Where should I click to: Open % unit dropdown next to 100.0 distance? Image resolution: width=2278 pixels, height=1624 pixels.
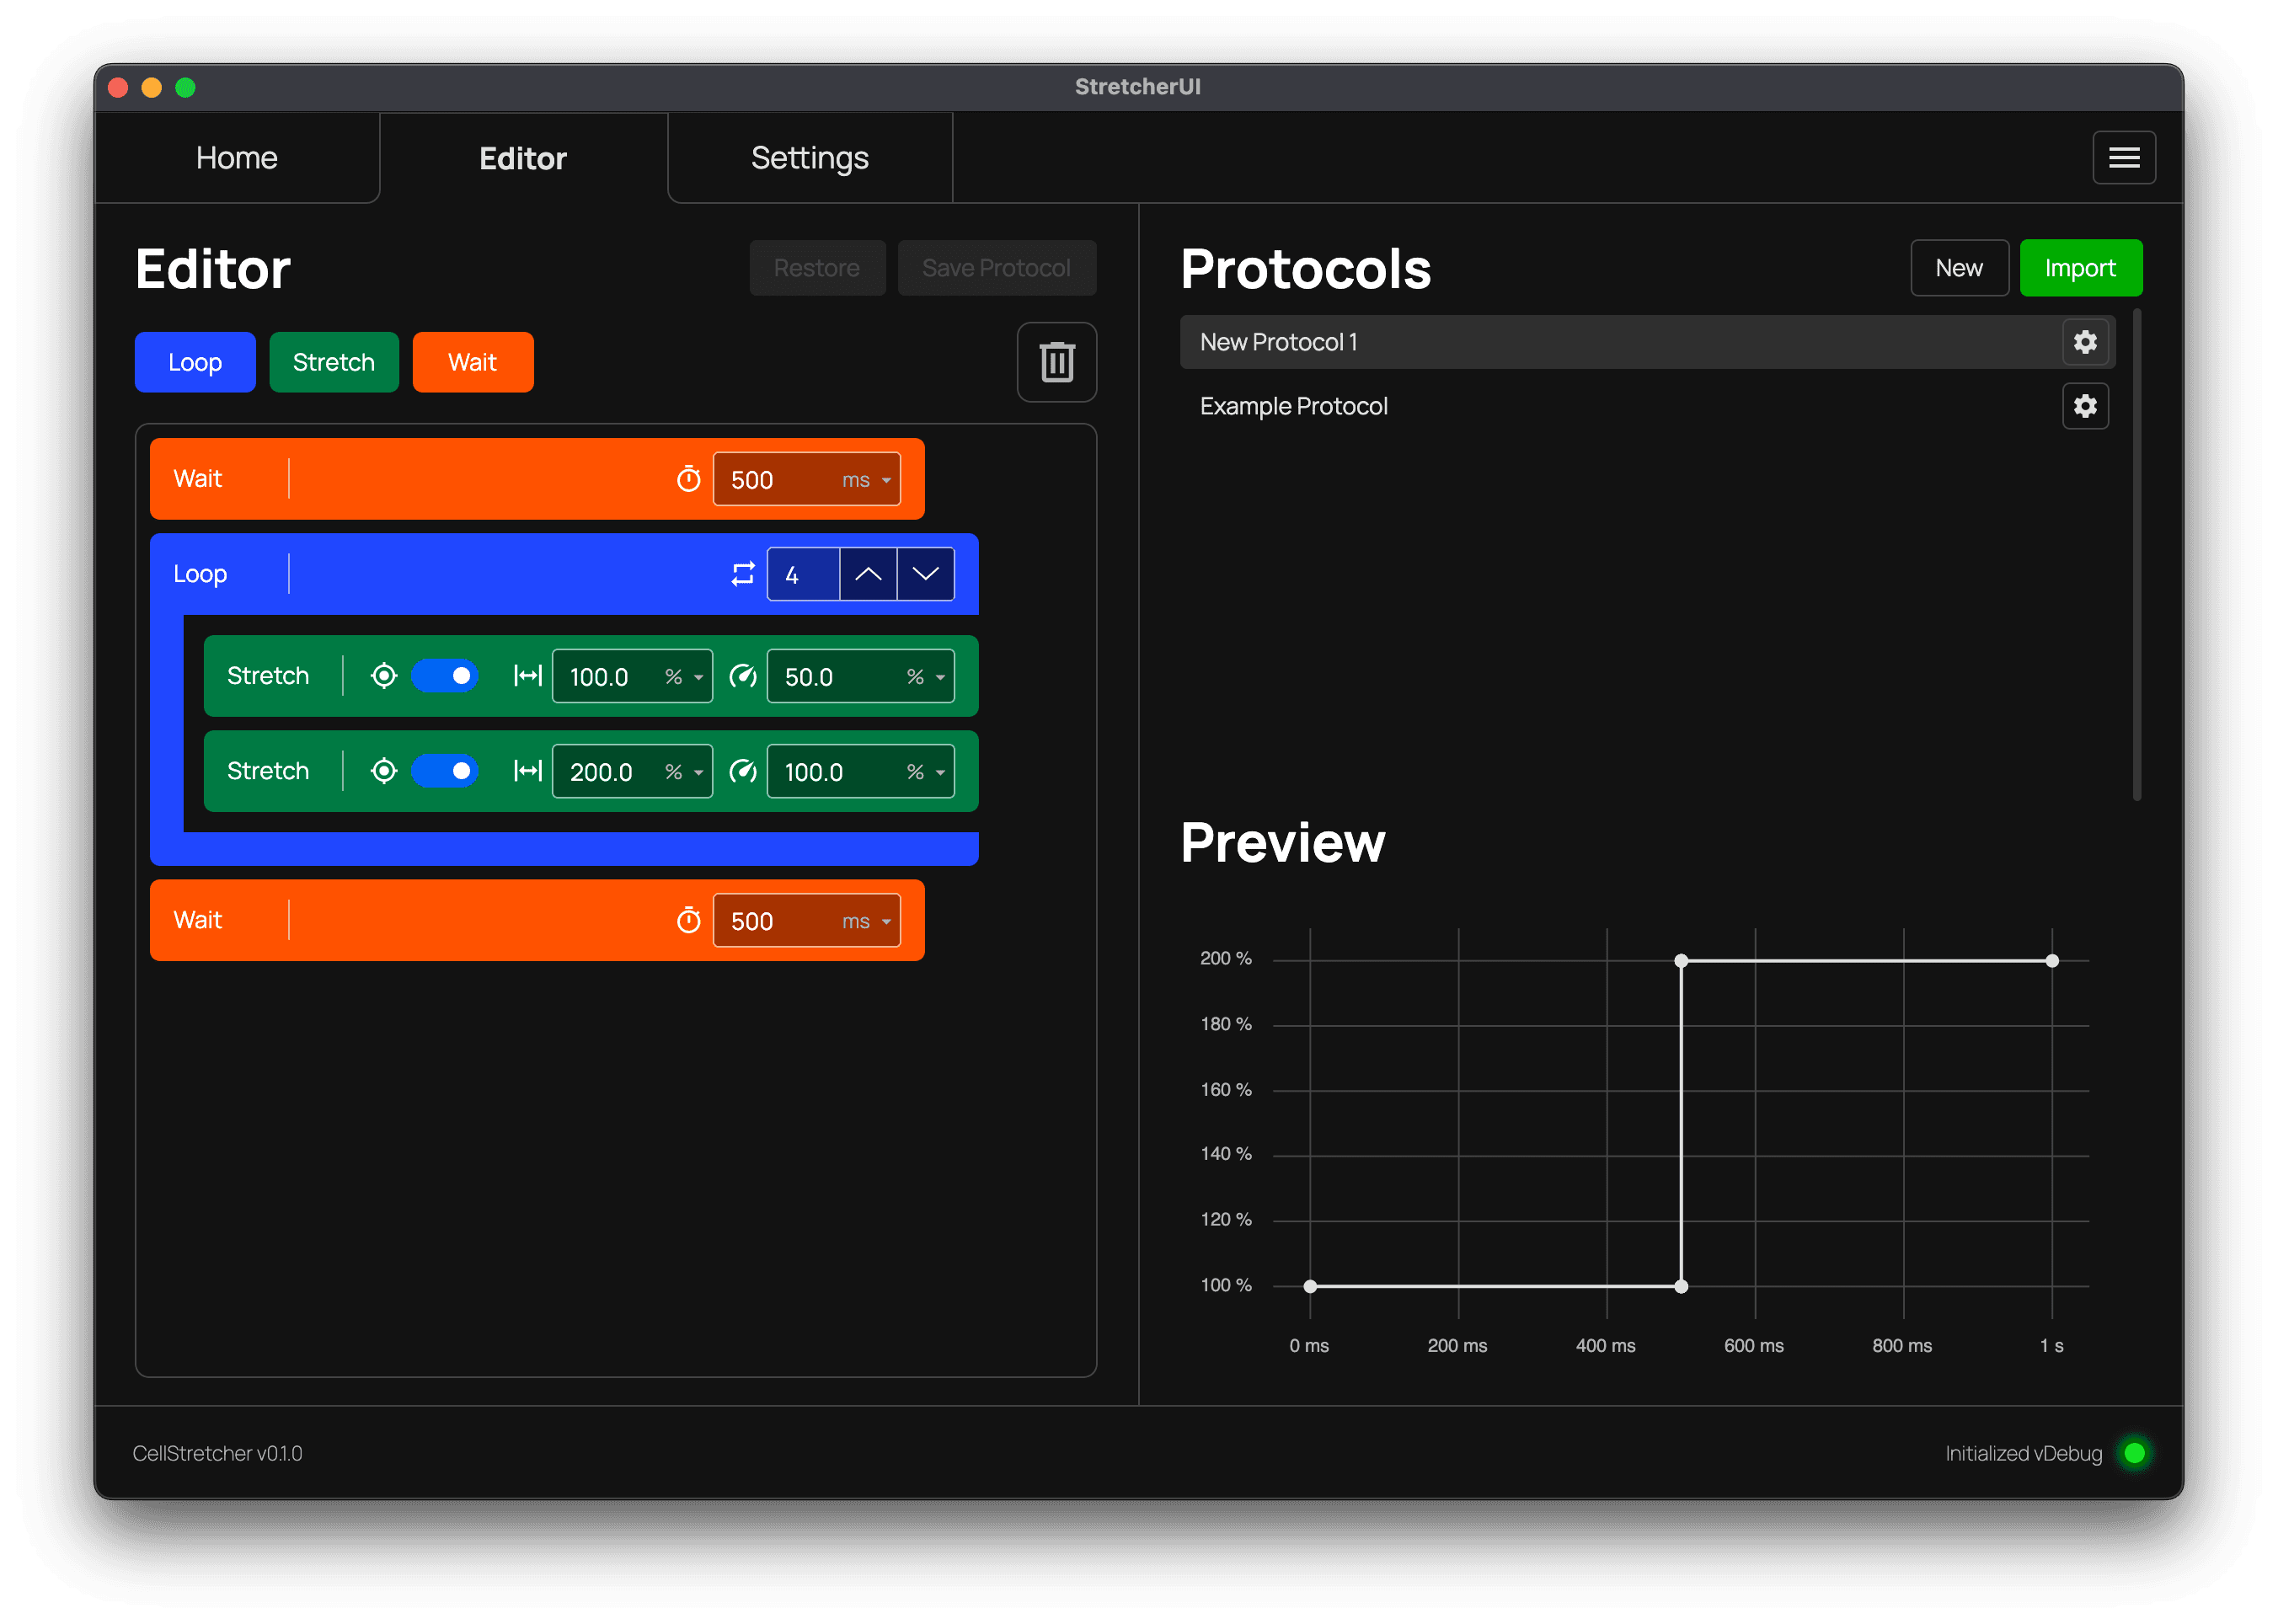(684, 677)
